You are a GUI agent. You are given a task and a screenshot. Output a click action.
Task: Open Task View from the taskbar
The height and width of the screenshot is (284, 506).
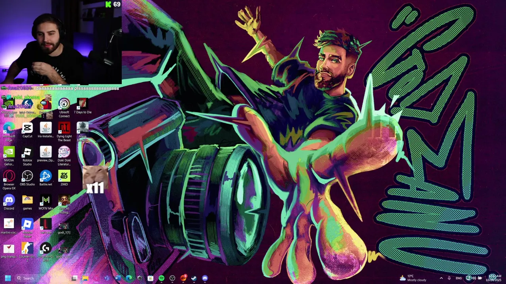click(74, 278)
